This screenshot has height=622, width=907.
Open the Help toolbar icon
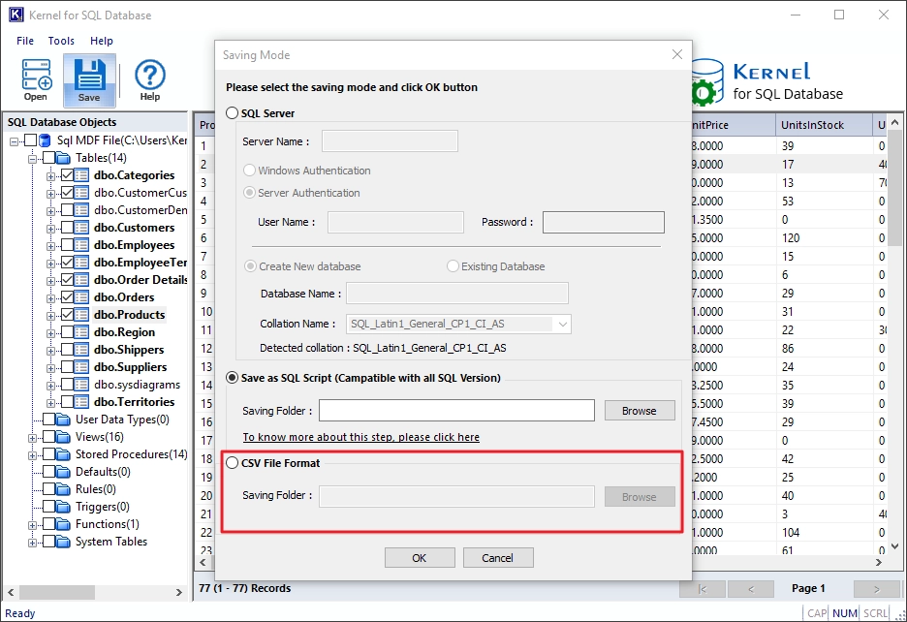[150, 80]
